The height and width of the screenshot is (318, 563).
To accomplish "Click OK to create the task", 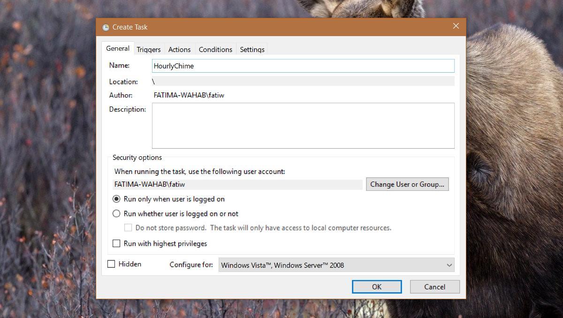I will pyautogui.click(x=376, y=287).
